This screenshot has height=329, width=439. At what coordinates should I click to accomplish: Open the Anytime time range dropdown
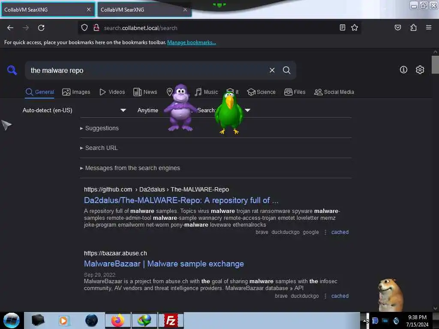click(148, 110)
